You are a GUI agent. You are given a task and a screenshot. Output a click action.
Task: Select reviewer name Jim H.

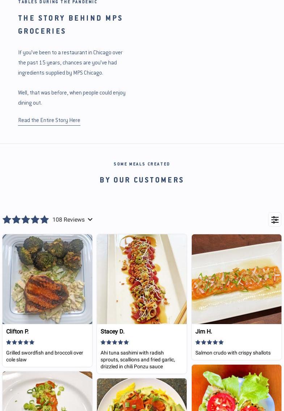point(204,331)
